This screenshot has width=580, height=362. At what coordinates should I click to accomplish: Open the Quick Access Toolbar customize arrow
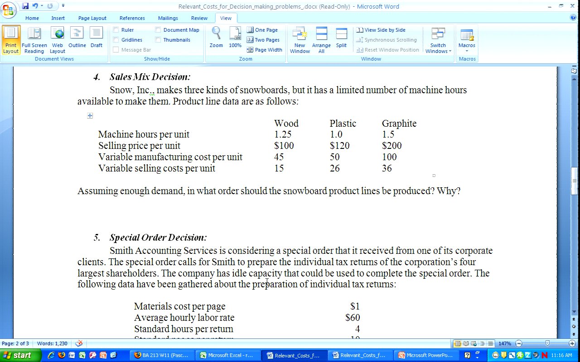point(63,6)
